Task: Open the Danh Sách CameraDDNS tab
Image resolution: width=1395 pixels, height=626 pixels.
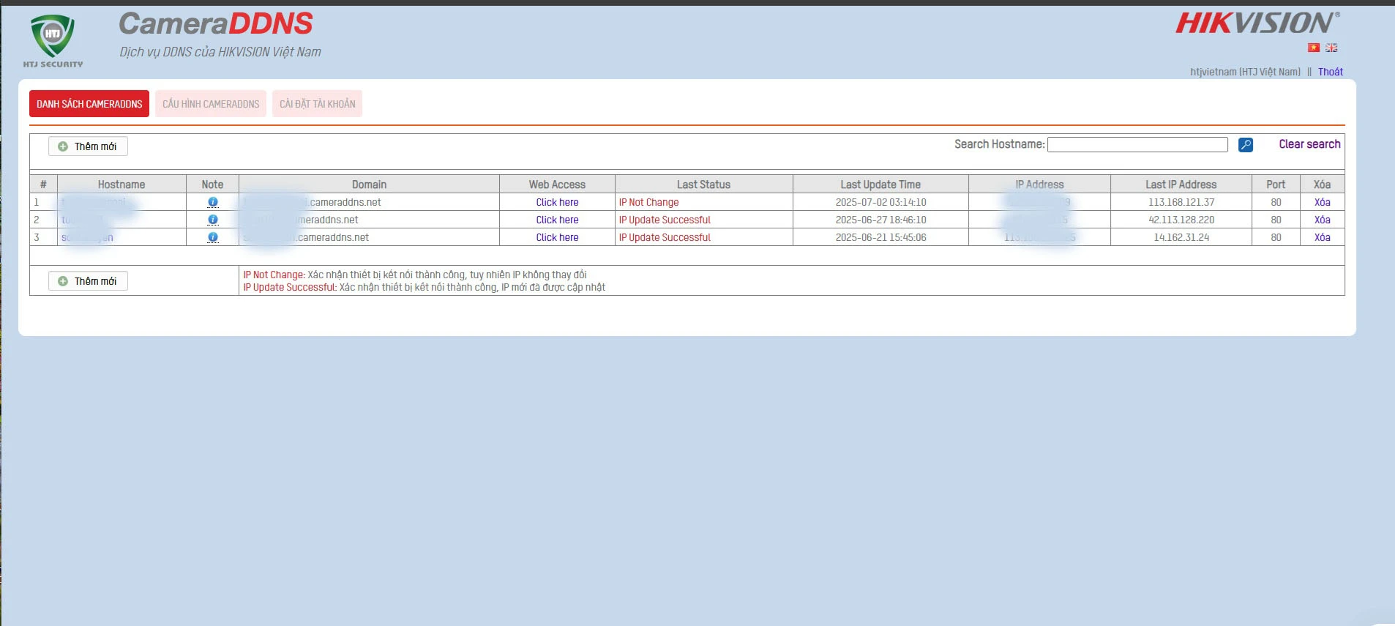Action: [x=89, y=104]
